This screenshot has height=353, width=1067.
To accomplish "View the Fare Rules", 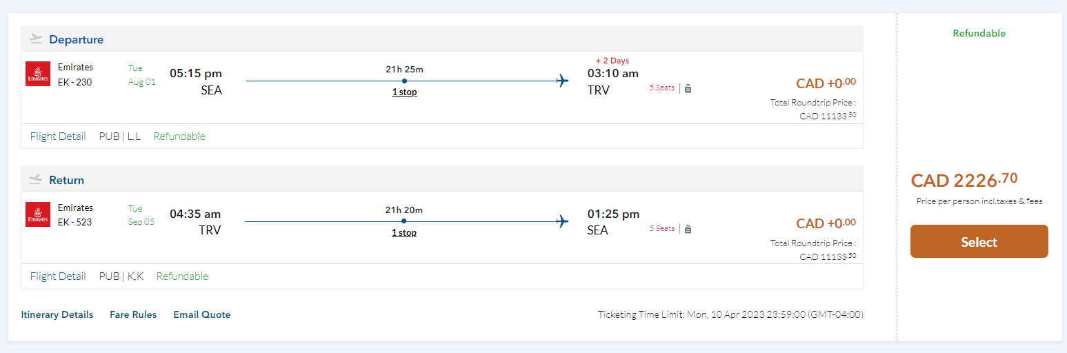I will coord(133,314).
